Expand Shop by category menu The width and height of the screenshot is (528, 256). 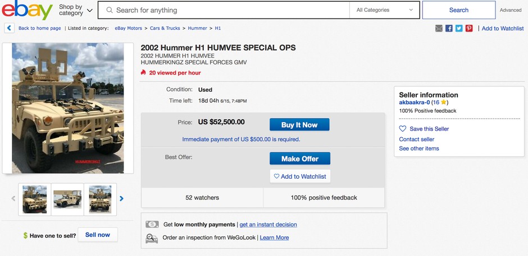(x=76, y=10)
